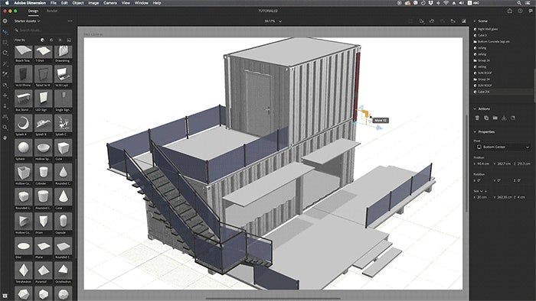Open the Pivot Bottom Center dropdown
Viewport: 536px width, 301px height.
point(502,147)
